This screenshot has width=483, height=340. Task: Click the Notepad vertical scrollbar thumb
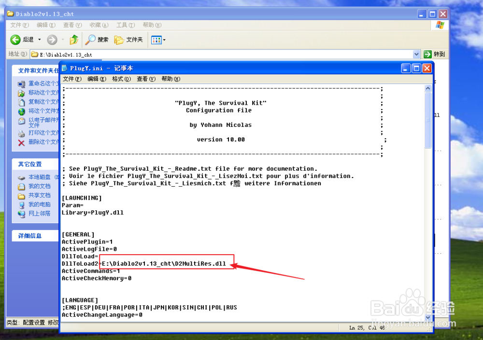[x=428, y=120]
